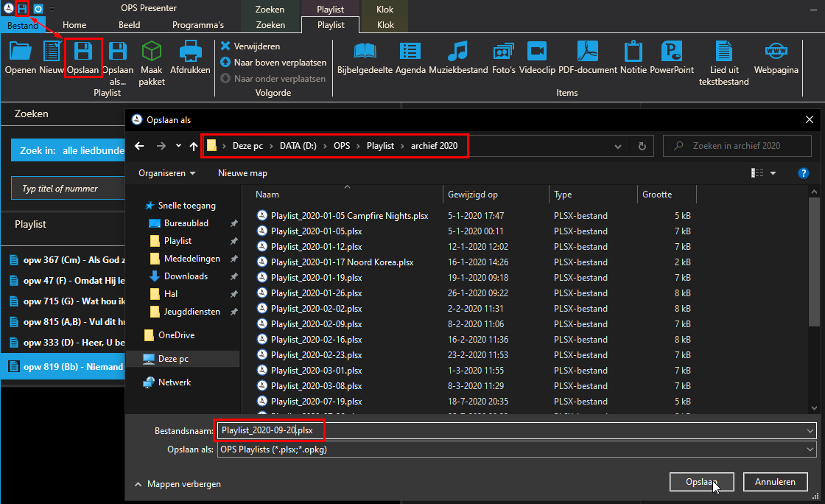This screenshot has height=504, width=825.
Task: Go up one folder level
Action: click(194, 146)
